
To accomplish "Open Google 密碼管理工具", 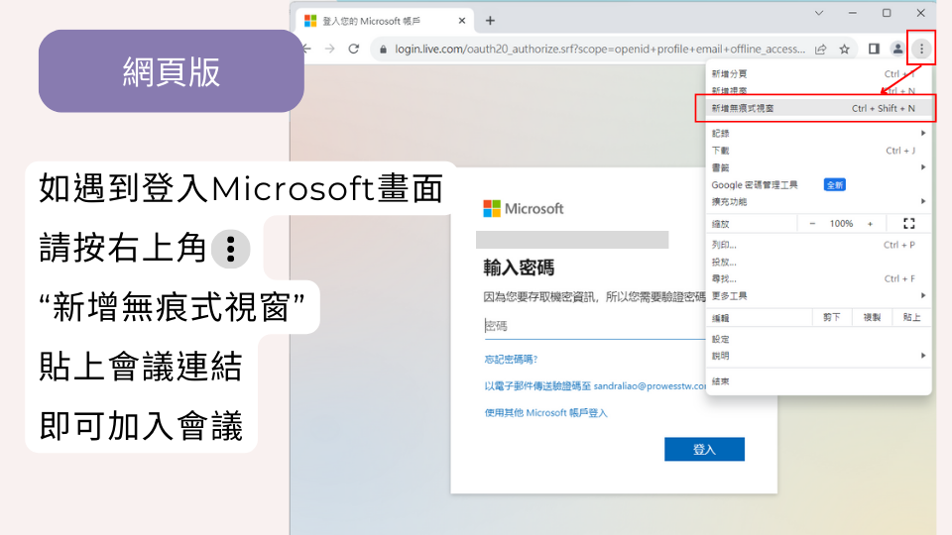I will pos(818,185).
